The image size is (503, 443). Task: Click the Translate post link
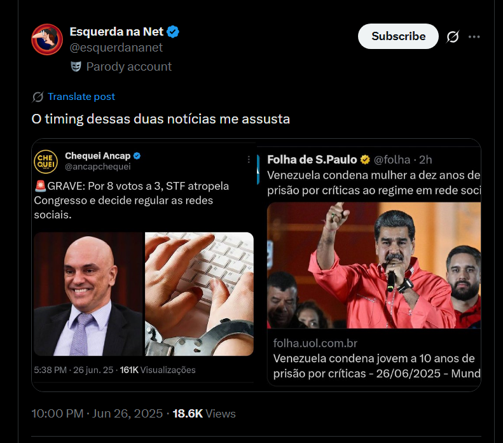coord(81,97)
